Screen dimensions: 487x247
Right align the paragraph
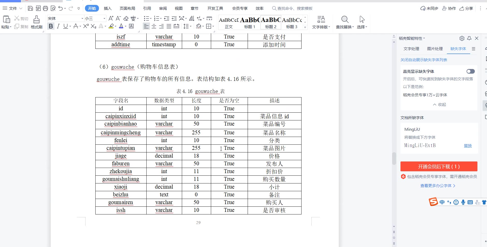click(161, 26)
